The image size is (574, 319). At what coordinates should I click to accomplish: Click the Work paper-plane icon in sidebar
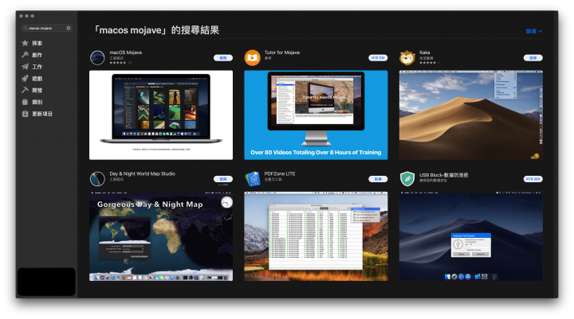pos(25,67)
